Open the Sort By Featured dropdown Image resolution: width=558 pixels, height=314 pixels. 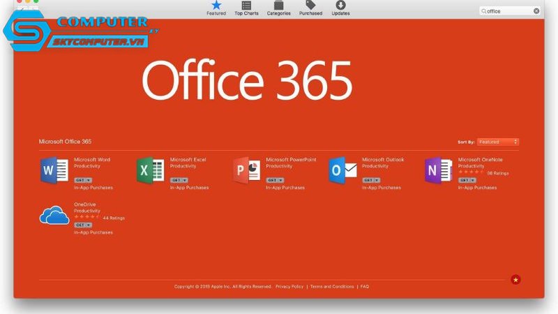tap(497, 142)
